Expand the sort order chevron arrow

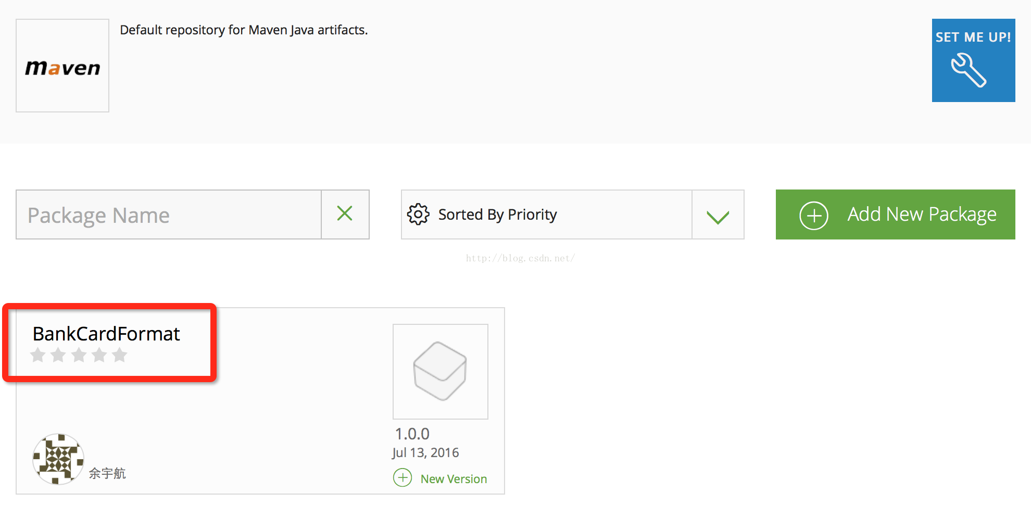(x=718, y=216)
